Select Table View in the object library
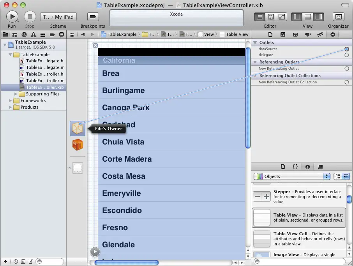 (x=299, y=218)
